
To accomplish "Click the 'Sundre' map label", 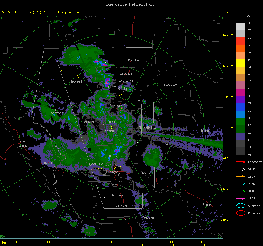I will coord(89,121).
